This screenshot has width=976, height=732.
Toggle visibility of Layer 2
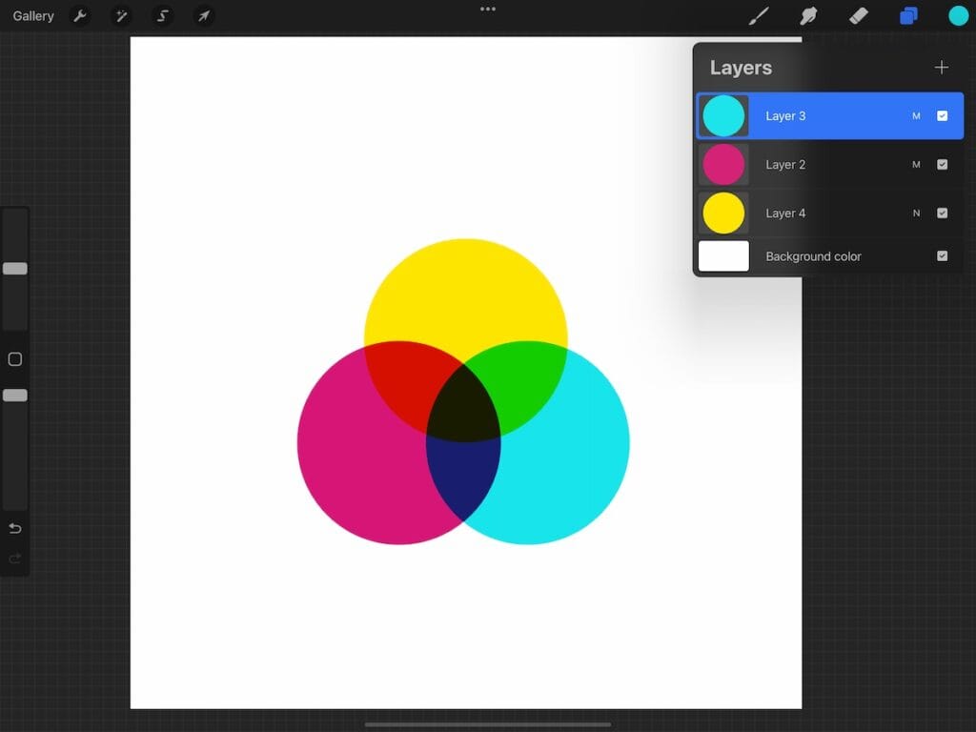click(x=943, y=164)
